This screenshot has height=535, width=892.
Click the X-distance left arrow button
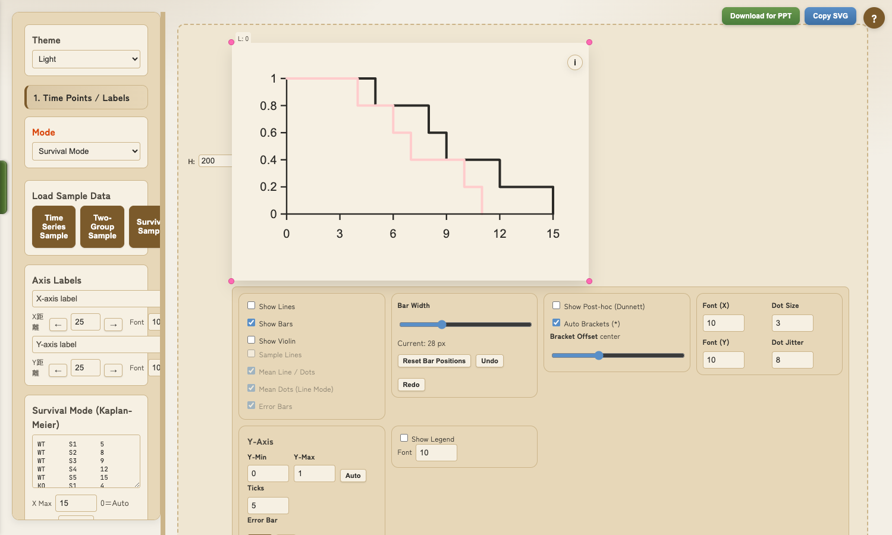pos(58,325)
